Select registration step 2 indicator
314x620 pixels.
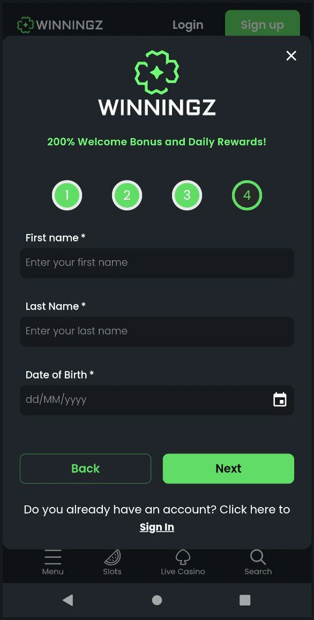[x=127, y=195]
